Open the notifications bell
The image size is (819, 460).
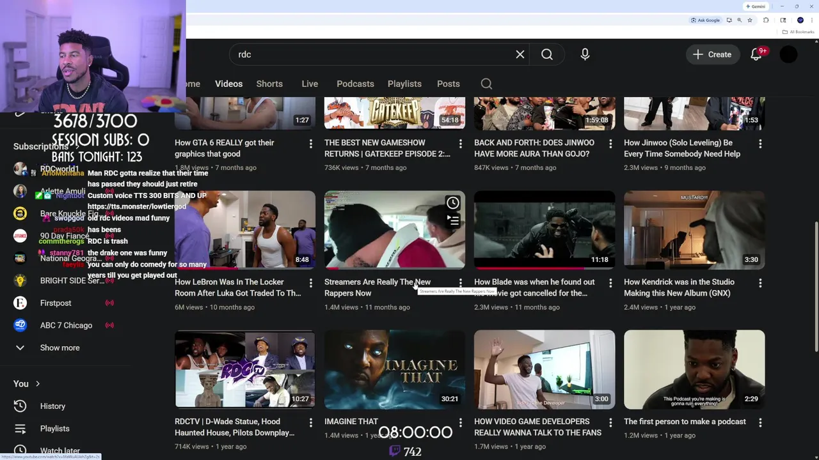coord(756,54)
